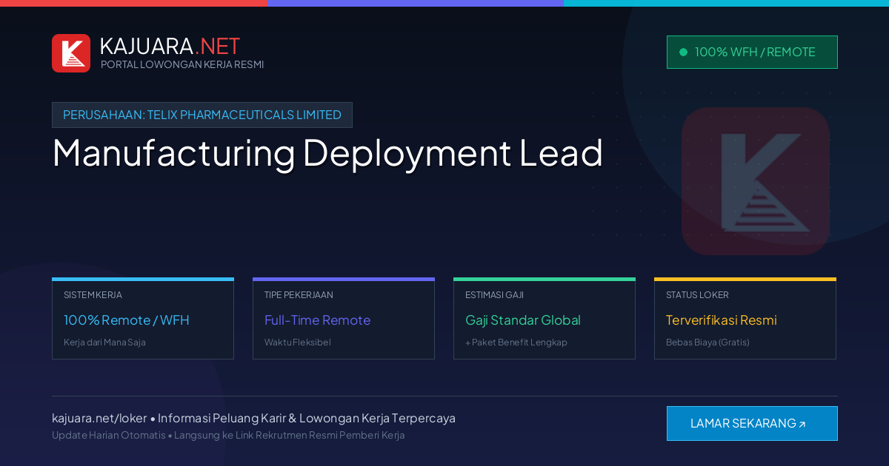The width and height of the screenshot is (889, 466).
Task: Click the arrow icon in Lamar Sekarang
Action: (x=802, y=425)
